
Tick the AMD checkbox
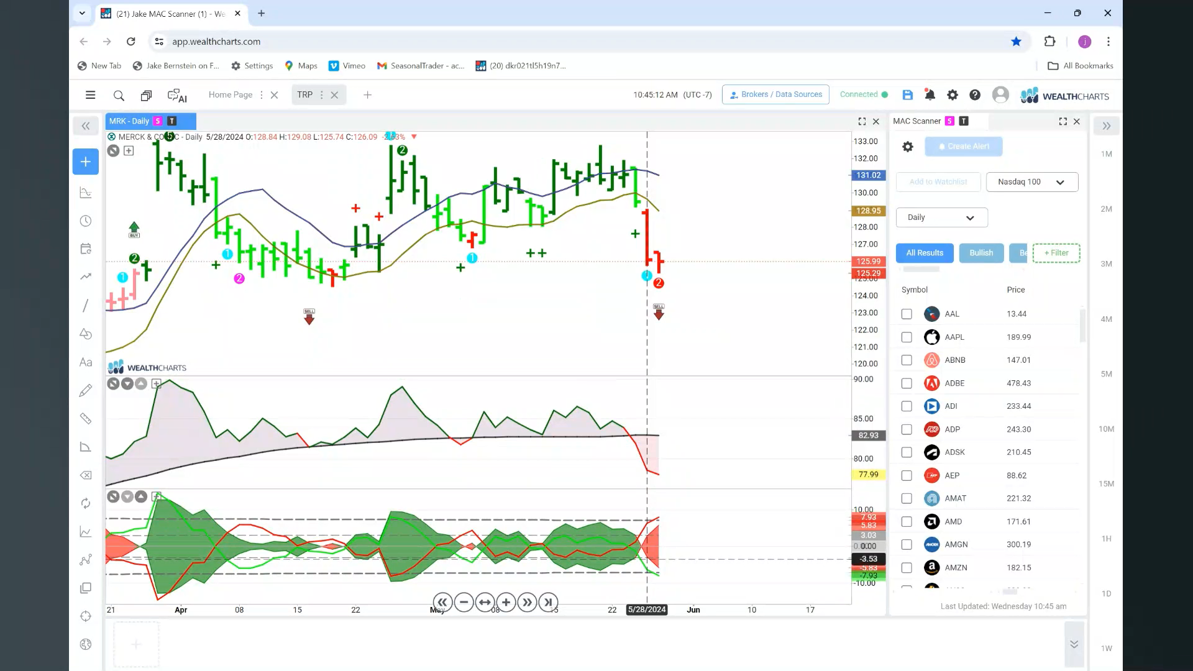pos(907,522)
